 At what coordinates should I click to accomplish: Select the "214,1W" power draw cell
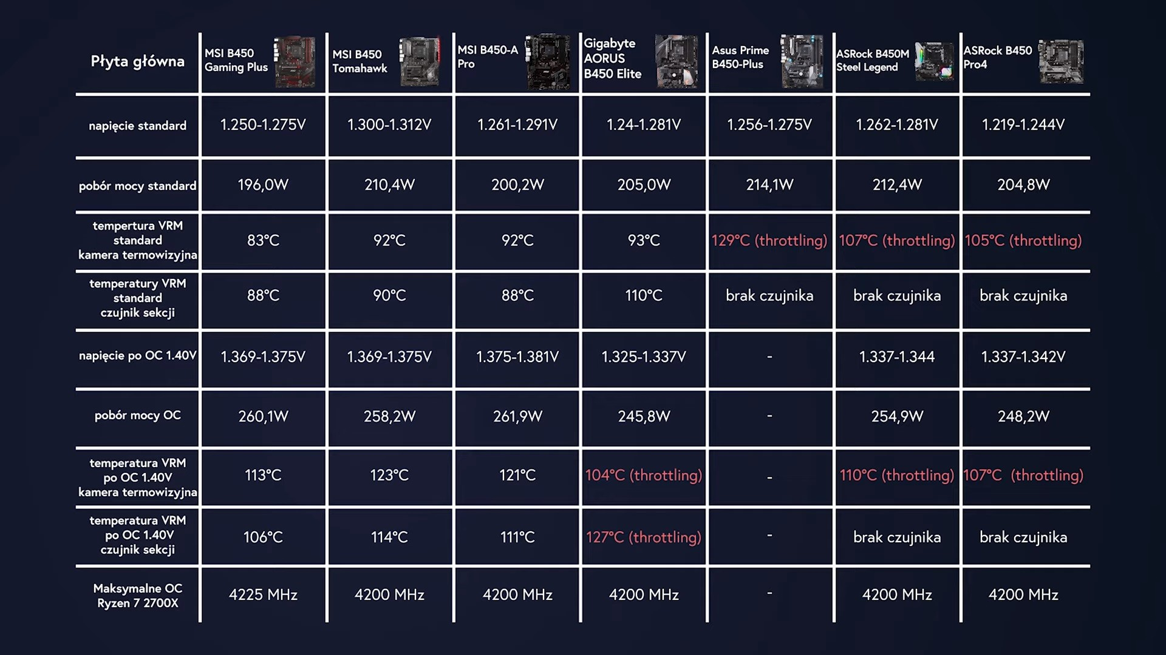[769, 185]
